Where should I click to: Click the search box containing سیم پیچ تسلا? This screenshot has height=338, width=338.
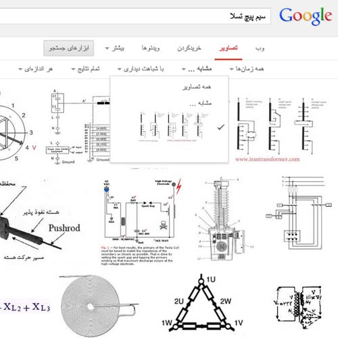tap(135, 16)
